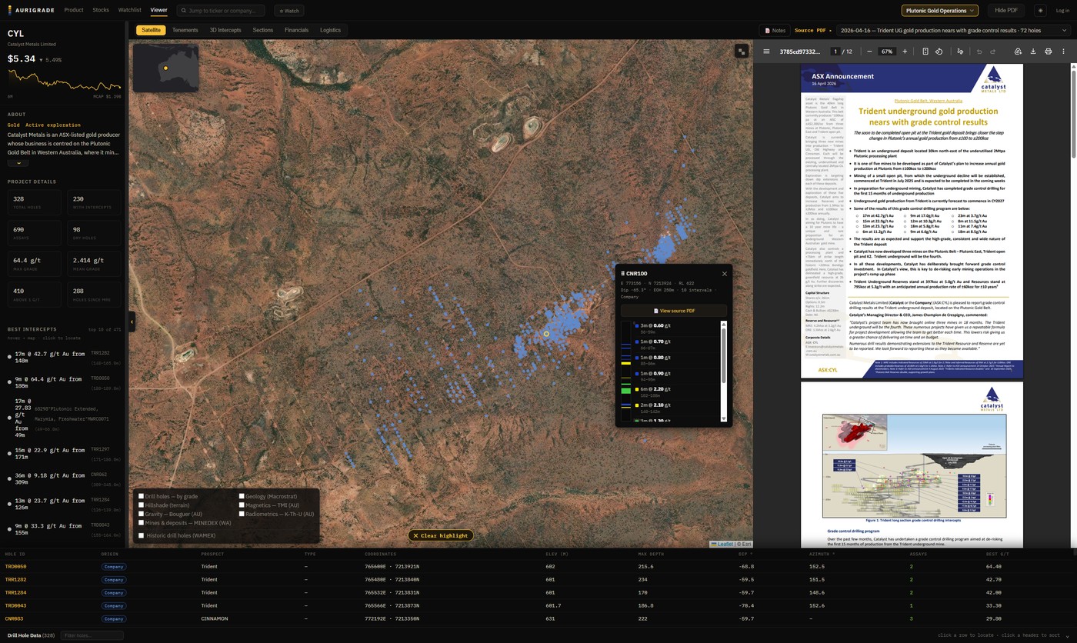Viewport: 1077px width, 643px height.
Task: Enable Hillshade (terrain) layer
Action: (x=142, y=505)
